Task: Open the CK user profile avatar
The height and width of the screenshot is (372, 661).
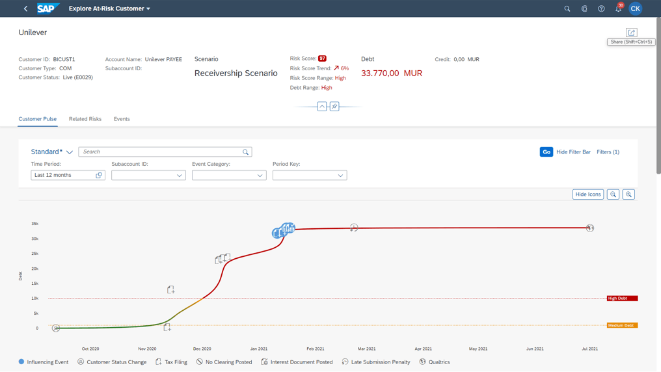Action: 635,8
